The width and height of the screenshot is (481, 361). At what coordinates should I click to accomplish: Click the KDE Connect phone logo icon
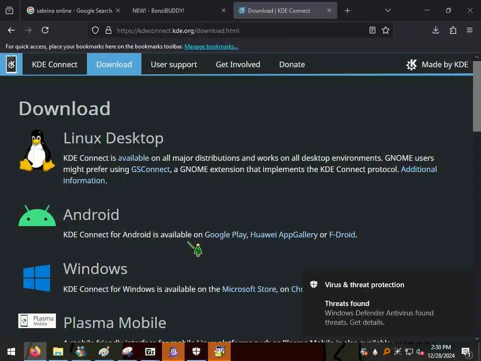click(x=11, y=64)
